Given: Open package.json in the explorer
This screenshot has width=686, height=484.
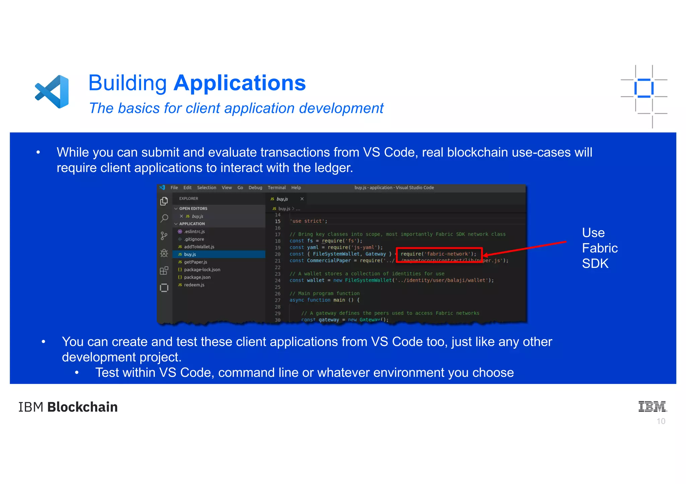Looking at the screenshot, I should point(219,277).
